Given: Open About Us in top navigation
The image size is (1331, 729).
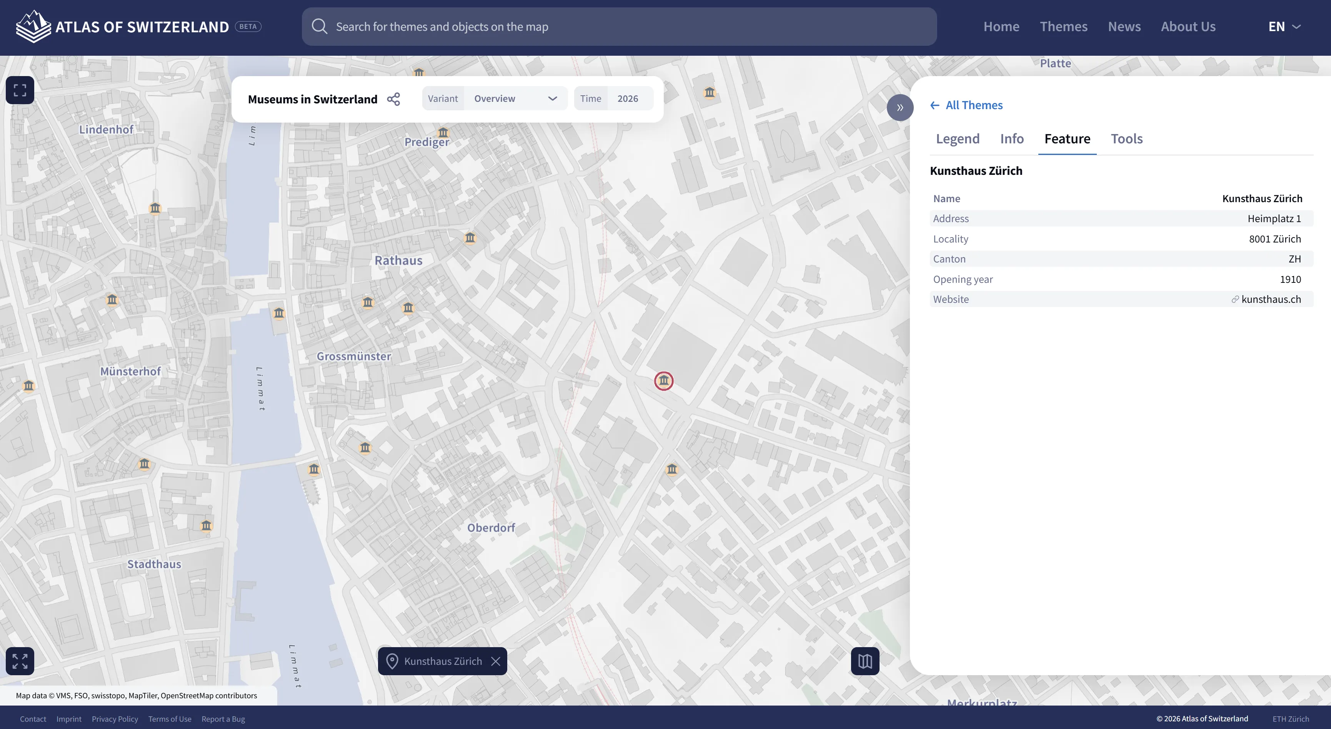Looking at the screenshot, I should coord(1188,27).
